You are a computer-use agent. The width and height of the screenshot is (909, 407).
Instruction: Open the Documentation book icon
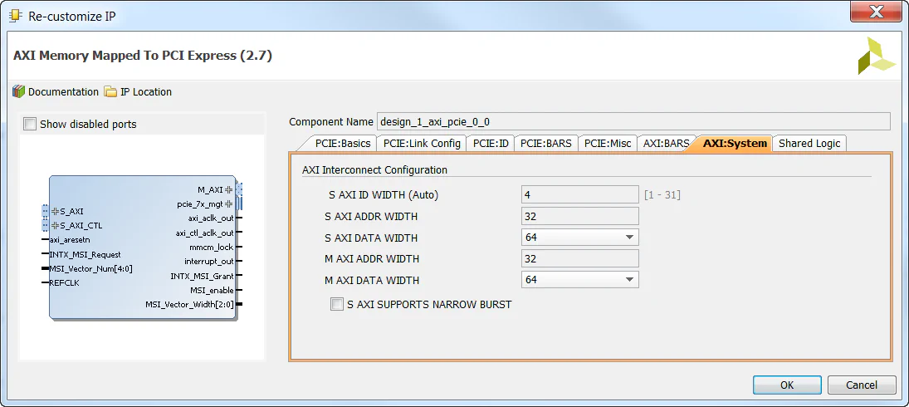click(19, 91)
